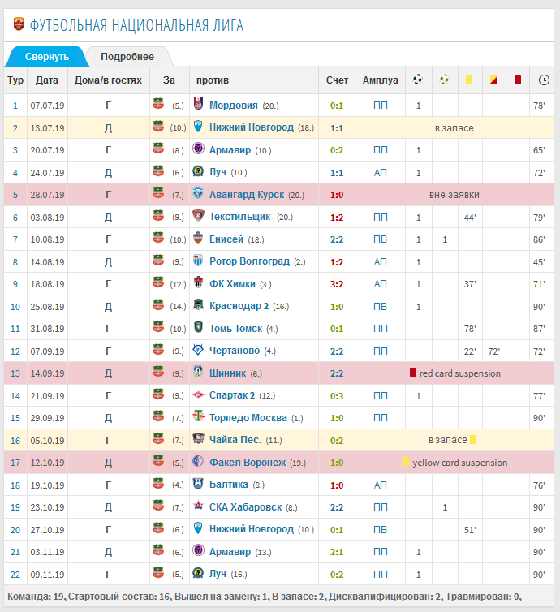
Task: Click the Амплуа column header
Action: point(380,80)
